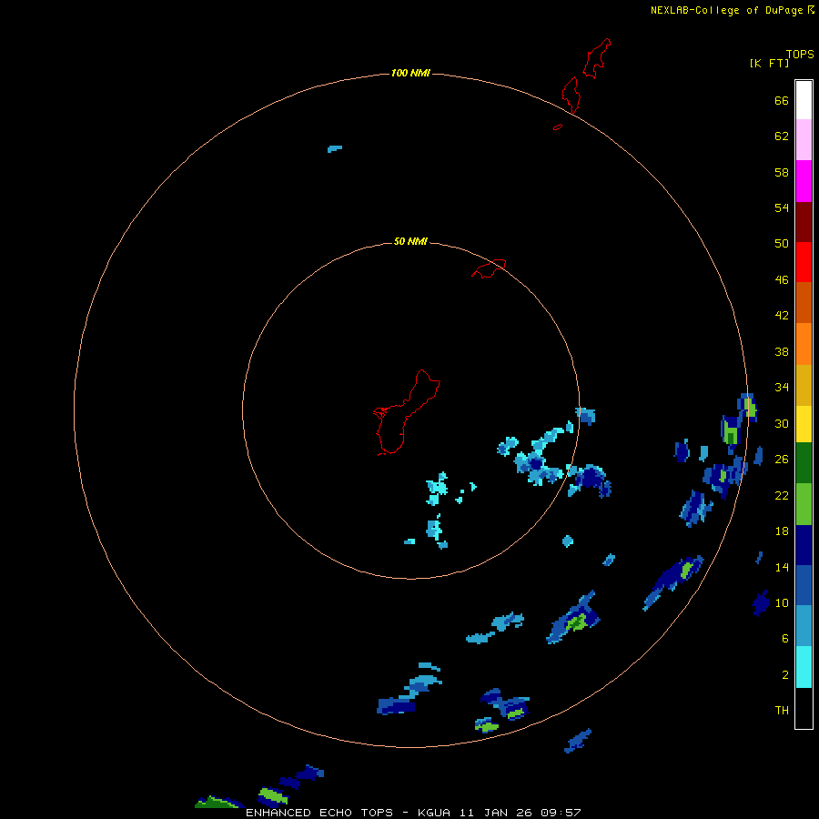Viewport: 819px width, 819px height.
Task: Click the 14 legend value
Action: pos(782,567)
